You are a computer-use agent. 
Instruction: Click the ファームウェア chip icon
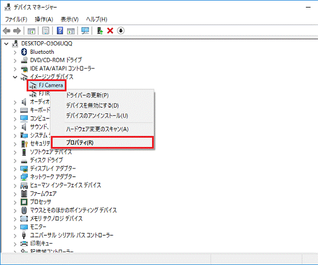(24, 194)
